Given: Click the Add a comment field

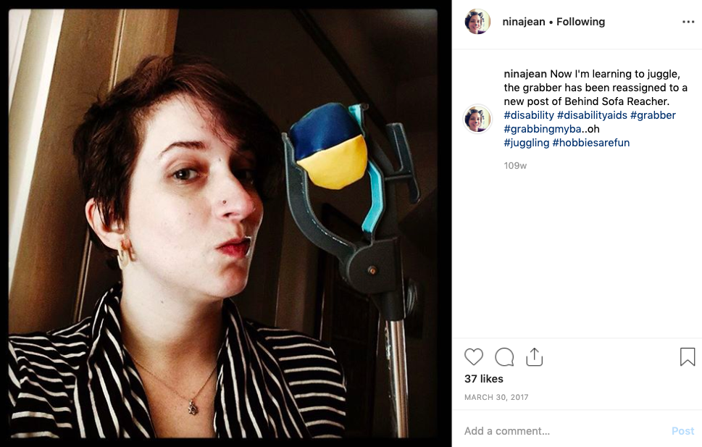Looking at the screenshot, I should pos(564,431).
